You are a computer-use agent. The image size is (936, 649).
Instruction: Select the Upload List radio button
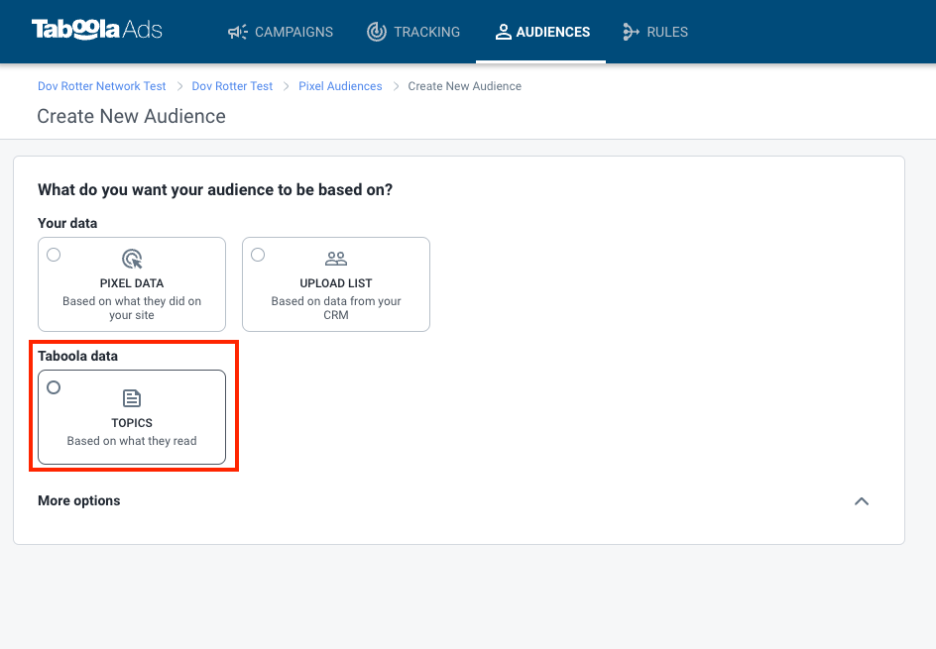pos(258,255)
